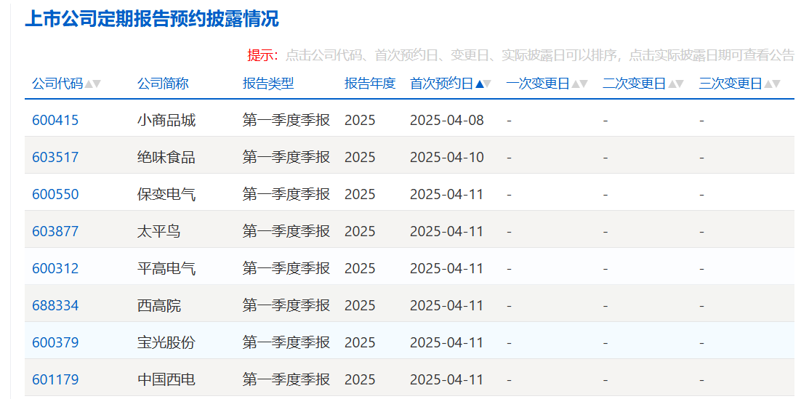The image size is (801, 399).
Task: Select company name 中国西电
Action: (166, 379)
